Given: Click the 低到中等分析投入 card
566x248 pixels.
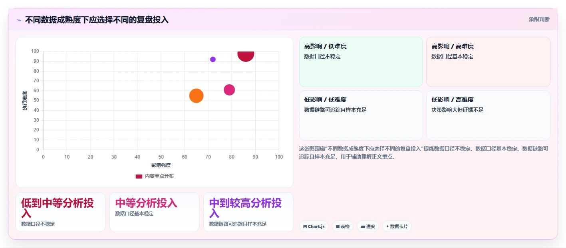Looking at the screenshot, I should coord(60,212).
